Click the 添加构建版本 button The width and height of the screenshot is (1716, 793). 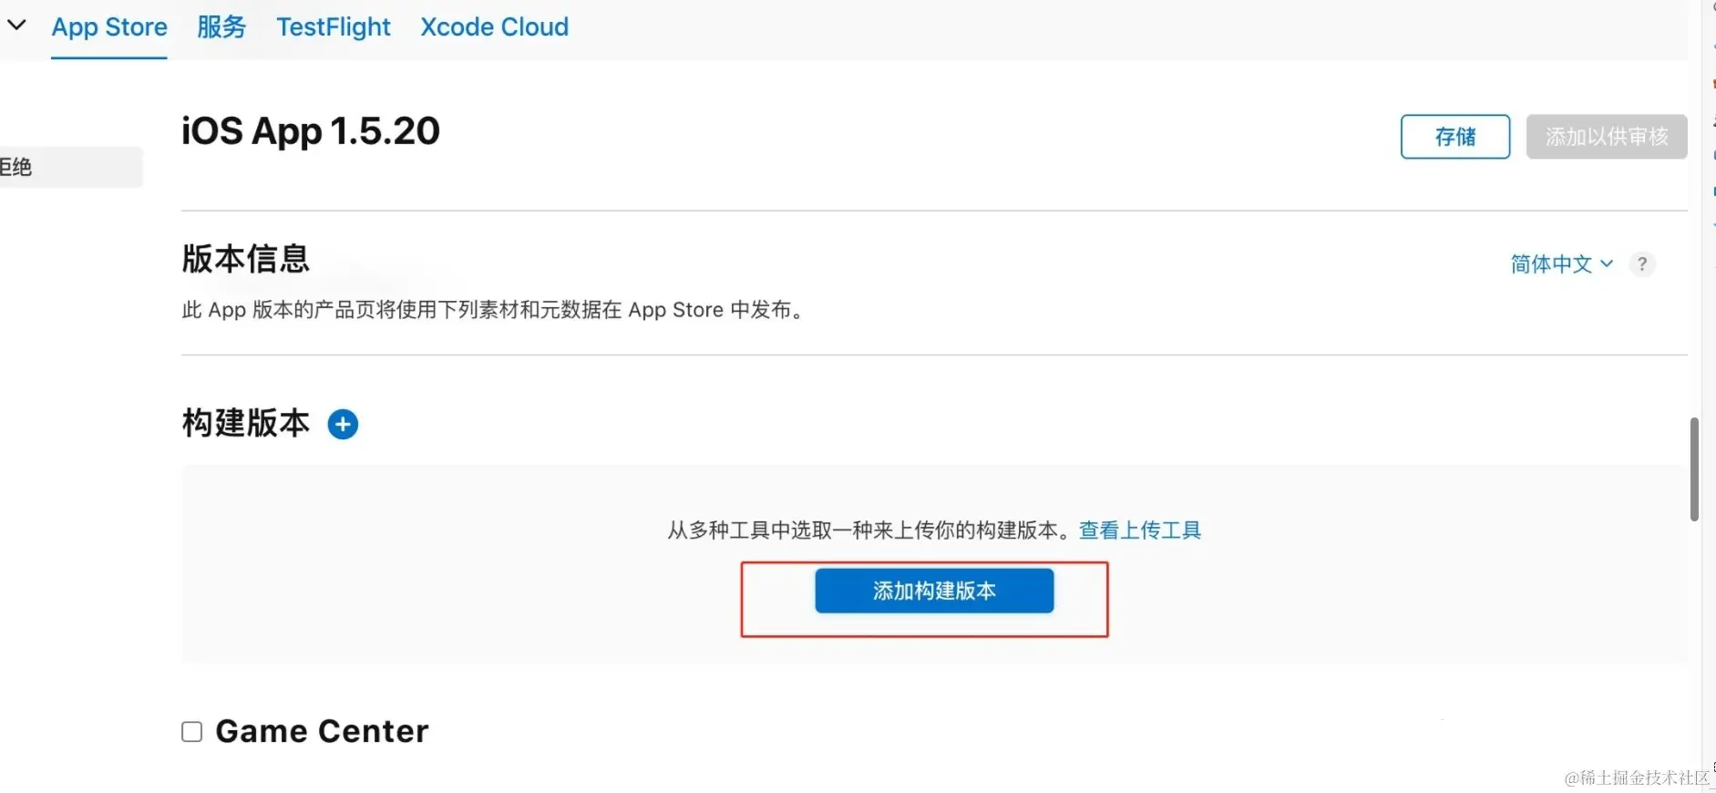pyautogui.click(x=934, y=591)
